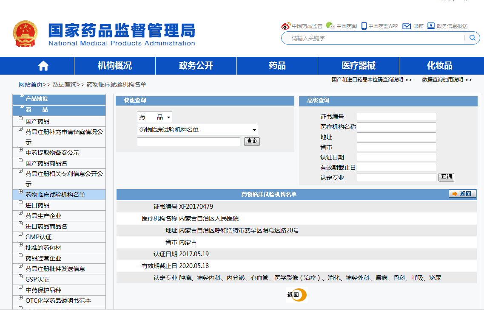Open the 化妆品 nav tab
484x310 pixels.
click(x=439, y=66)
